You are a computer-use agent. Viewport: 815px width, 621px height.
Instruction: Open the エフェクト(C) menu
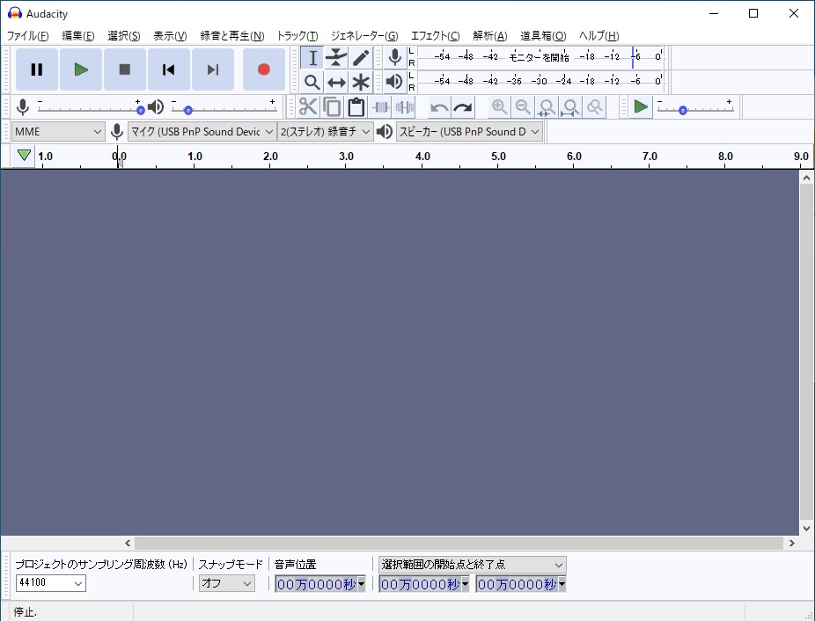click(x=435, y=36)
